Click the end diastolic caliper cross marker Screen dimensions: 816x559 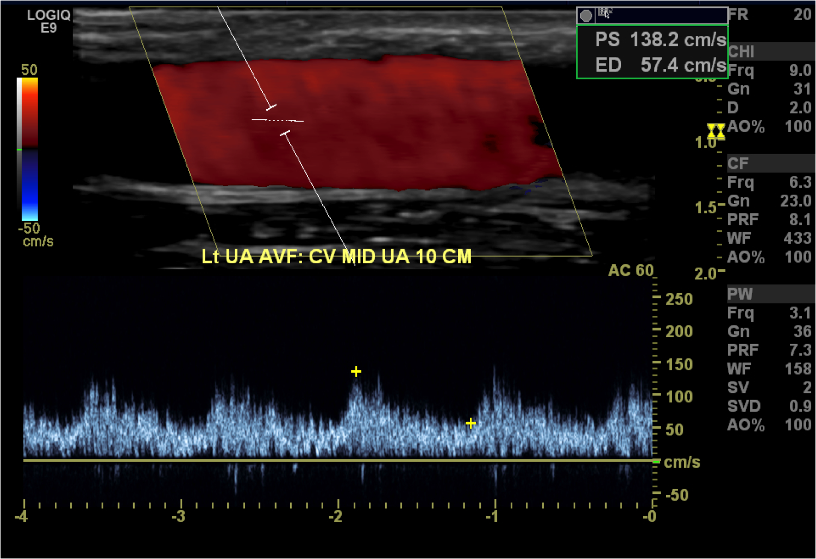[470, 423]
